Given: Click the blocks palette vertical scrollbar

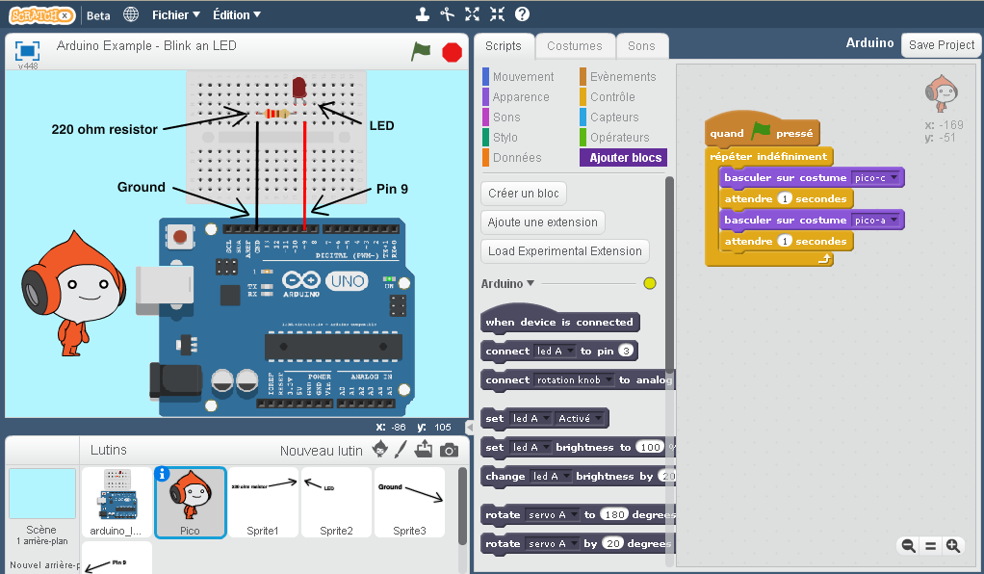Looking at the screenshot, I should [x=669, y=274].
